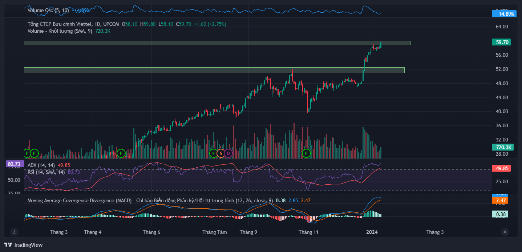The width and height of the screenshot is (522, 252).
Task: Select the MACD indicator legend title
Action: point(150,200)
